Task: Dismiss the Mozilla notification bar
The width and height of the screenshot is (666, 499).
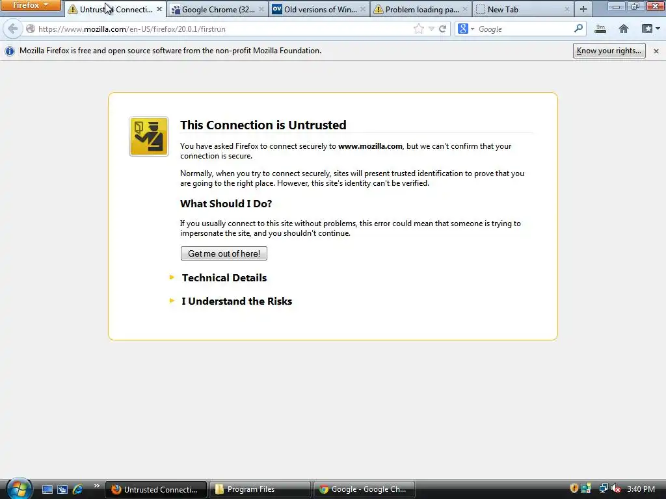Action: [656, 51]
